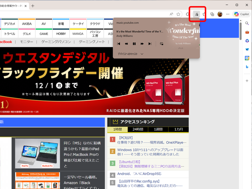
Task: Fast forward the track in media popup
Action: click(x=142, y=44)
